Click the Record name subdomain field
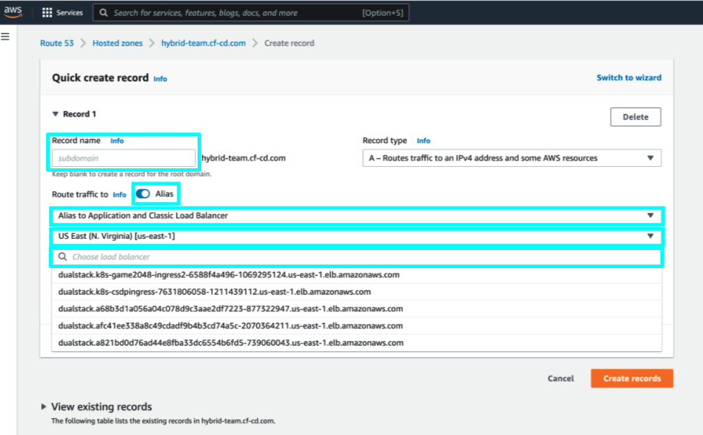The width and height of the screenshot is (703, 435). 124,158
